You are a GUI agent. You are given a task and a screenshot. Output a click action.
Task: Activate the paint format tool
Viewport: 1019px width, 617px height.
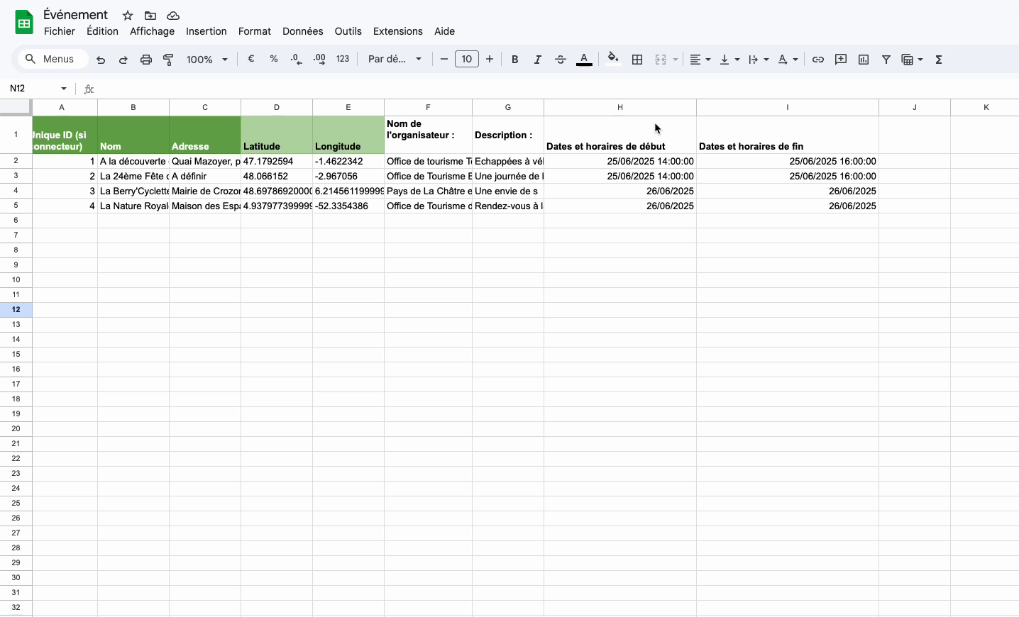(x=169, y=60)
